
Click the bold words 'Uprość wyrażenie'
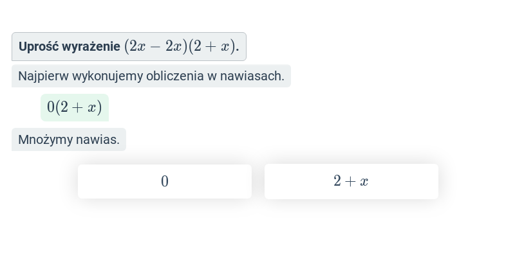[x=70, y=46]
